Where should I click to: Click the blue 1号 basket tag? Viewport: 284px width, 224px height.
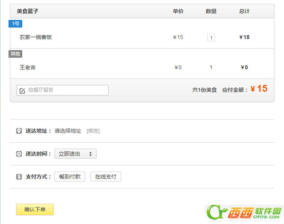[x=15, y=24]
